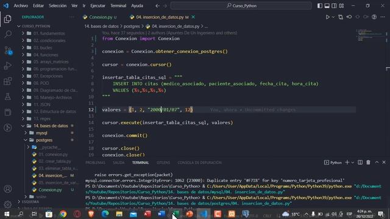Expand the 11. JSON folder

pos(42,105)
